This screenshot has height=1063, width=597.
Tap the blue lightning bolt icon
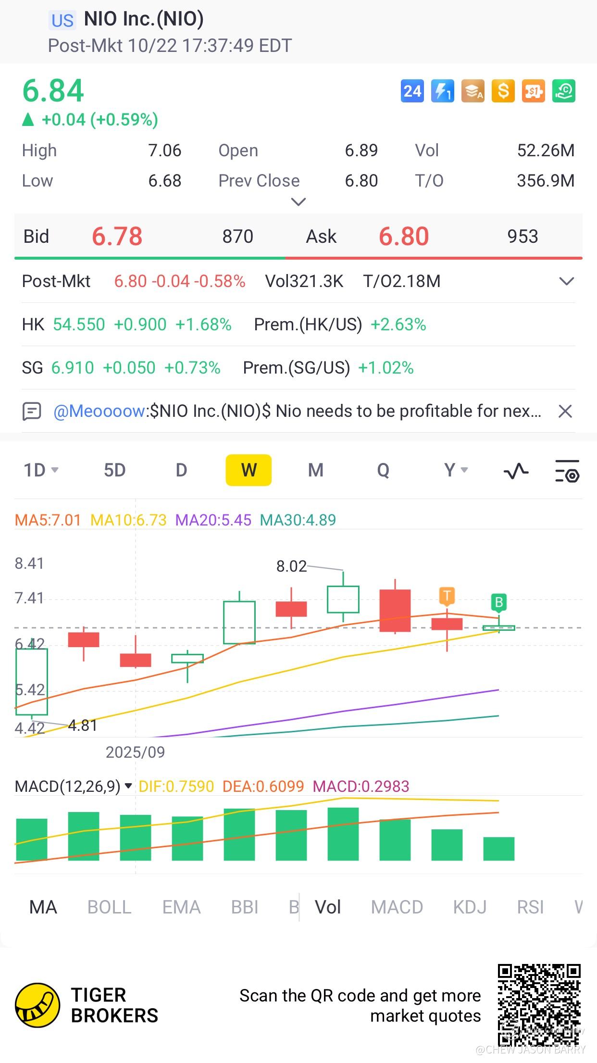pyautogui.click(x=443, y=91)
